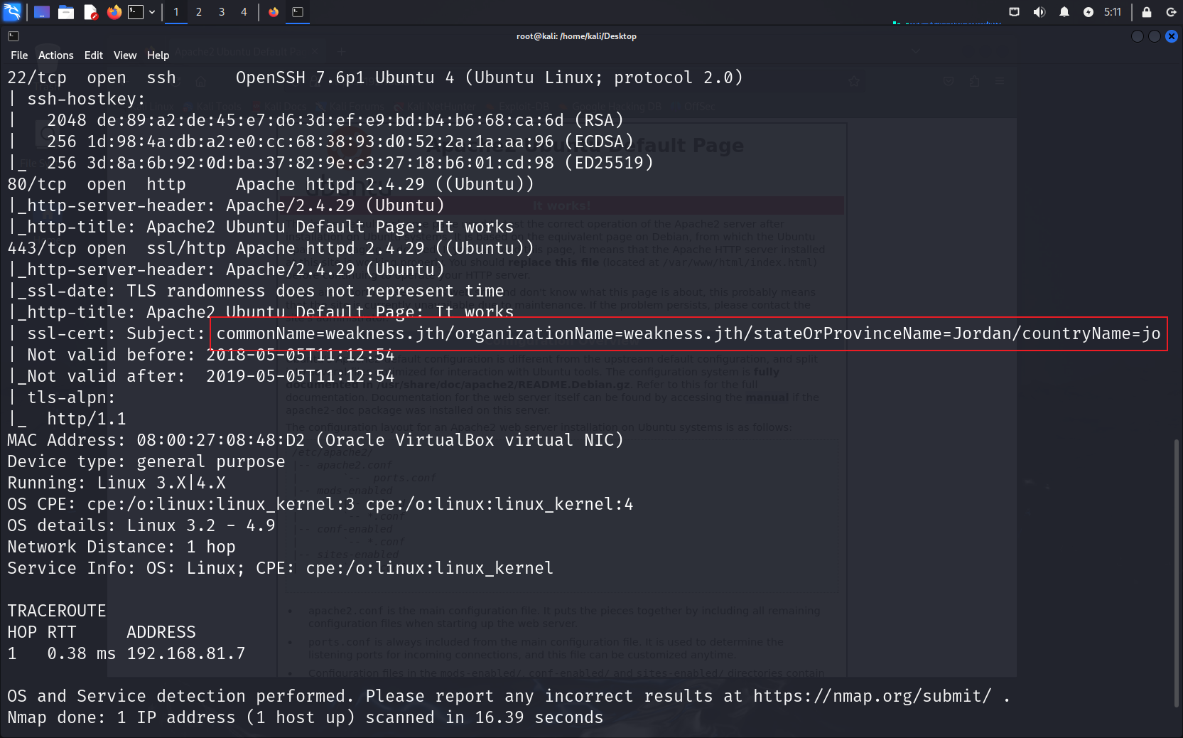Click the 'OS CPE:' kernel line
This screenshot has width=1183, height=738.
click(320, 504)
